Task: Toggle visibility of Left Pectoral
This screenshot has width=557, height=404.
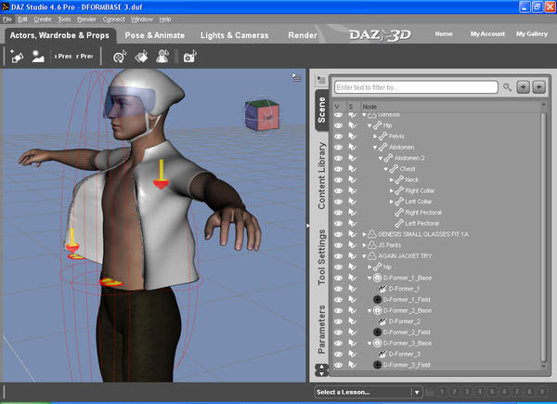Action: click(x=338, y=224)
